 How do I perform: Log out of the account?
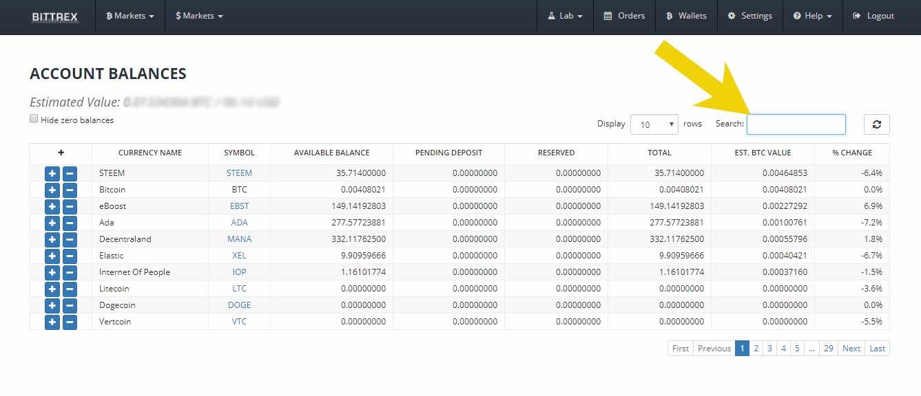pyautogui.click(x=873, y=16)
